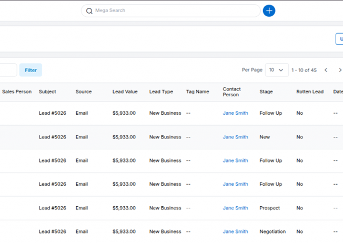
Task: Click the Lead Type column header
Action: (161, 92)
